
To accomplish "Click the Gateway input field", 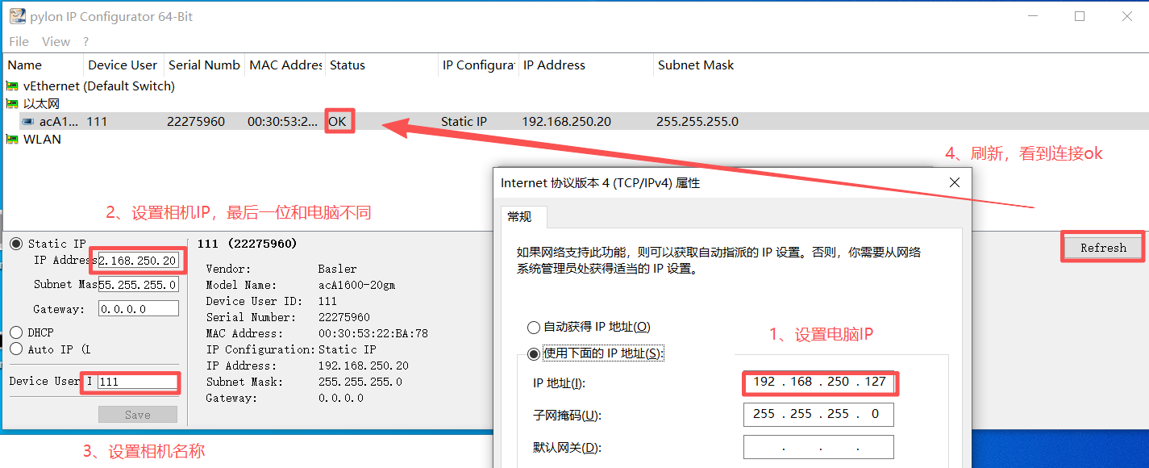I will (x=138, y=307).
